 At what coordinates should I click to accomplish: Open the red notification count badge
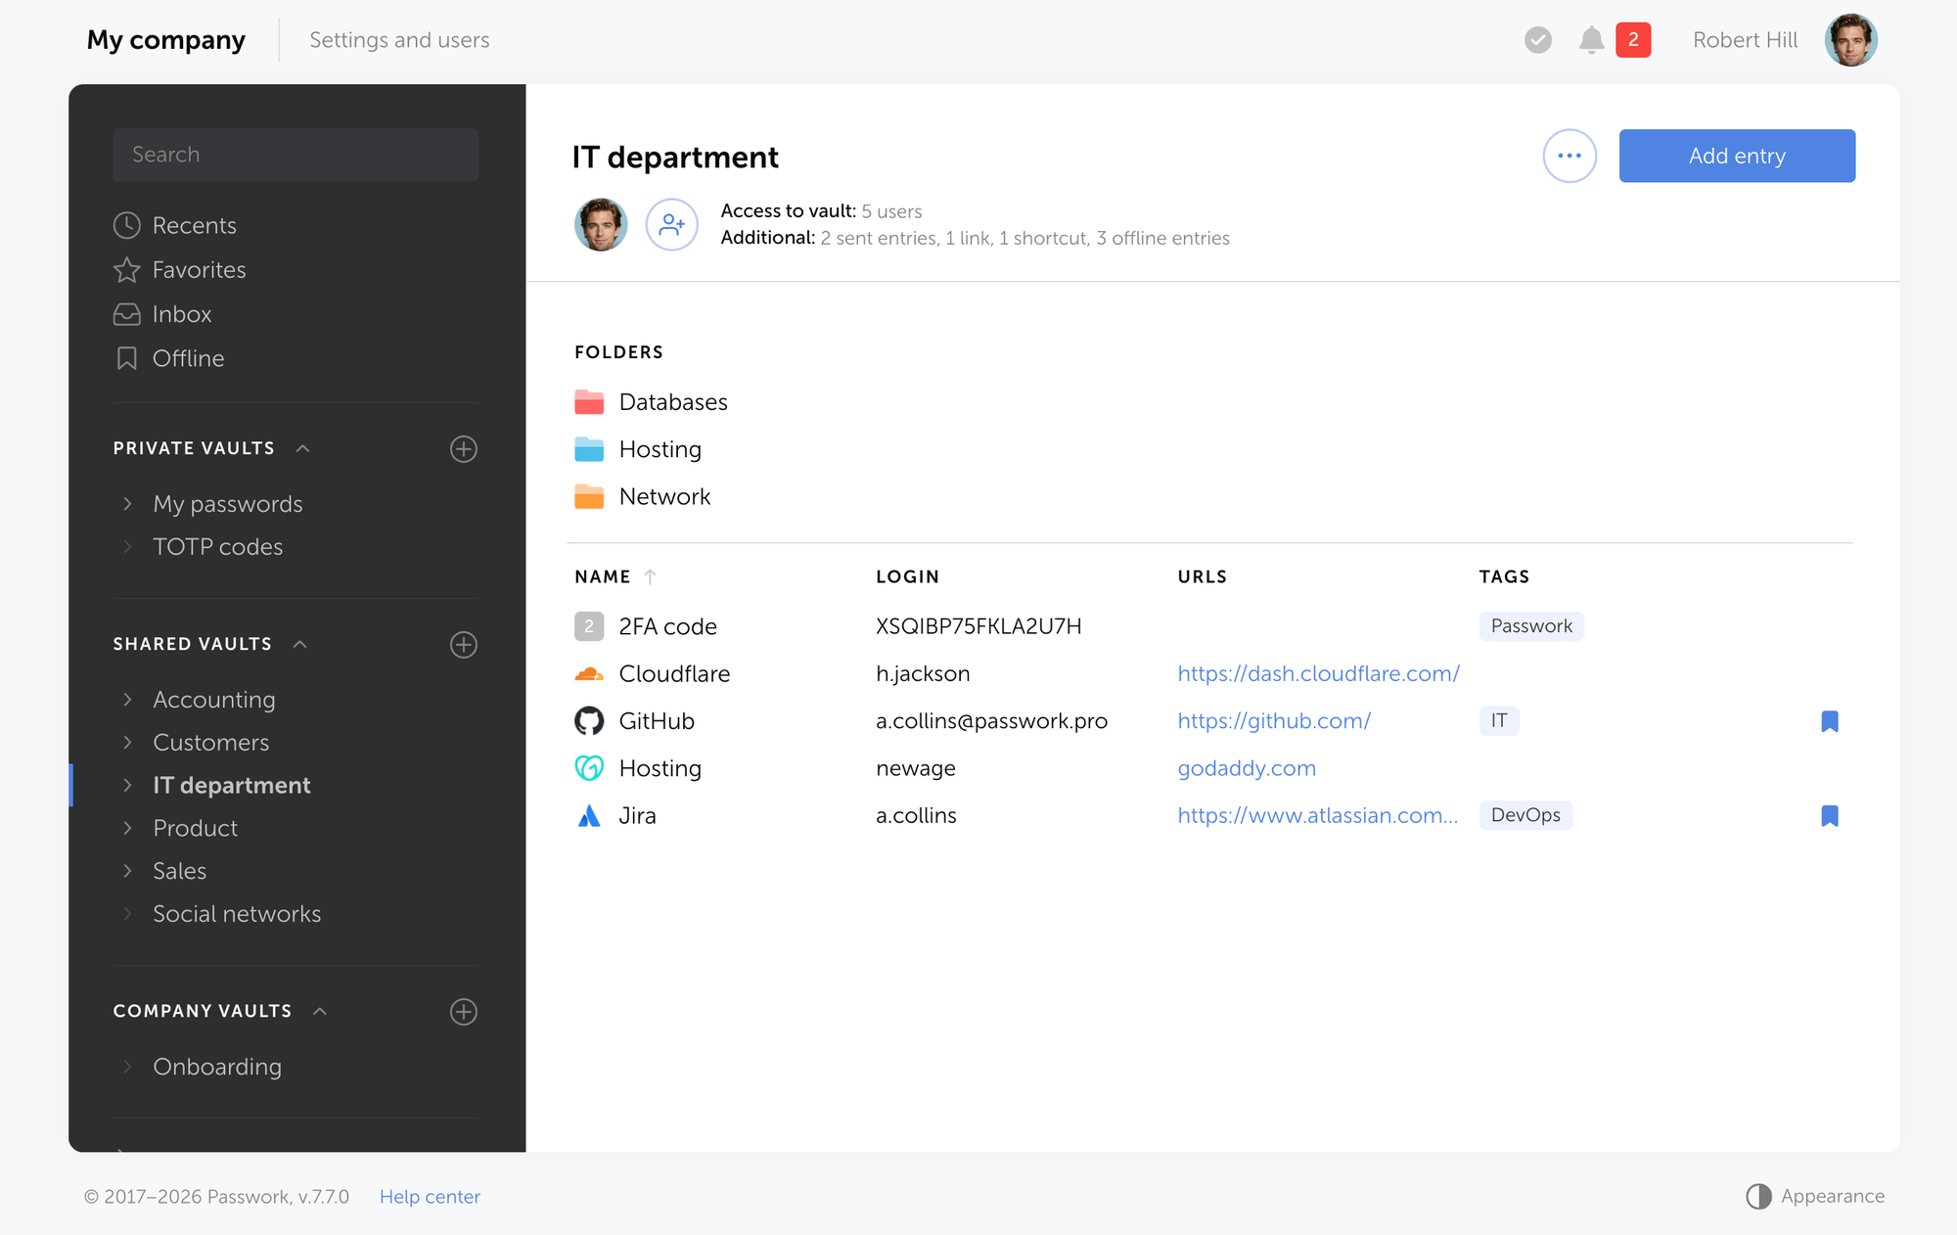pos(1633,40)
